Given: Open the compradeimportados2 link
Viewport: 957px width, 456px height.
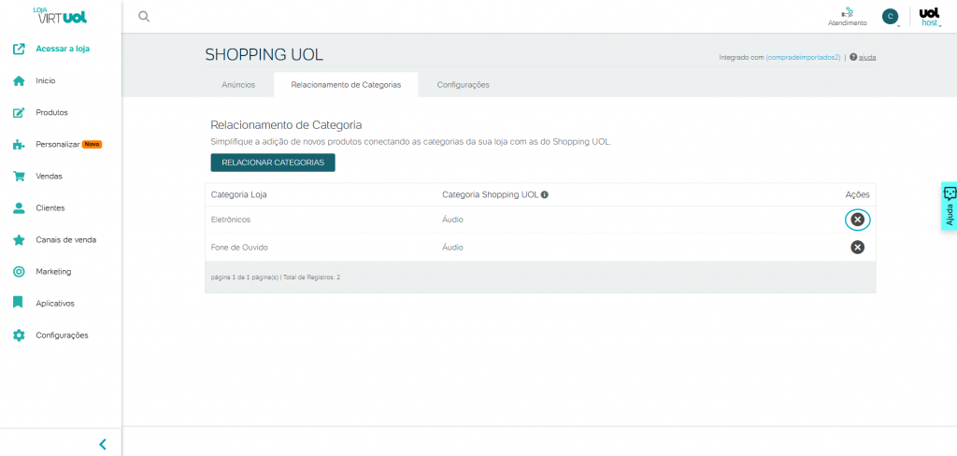Looking at the screenshot, I should click(804, 57).
